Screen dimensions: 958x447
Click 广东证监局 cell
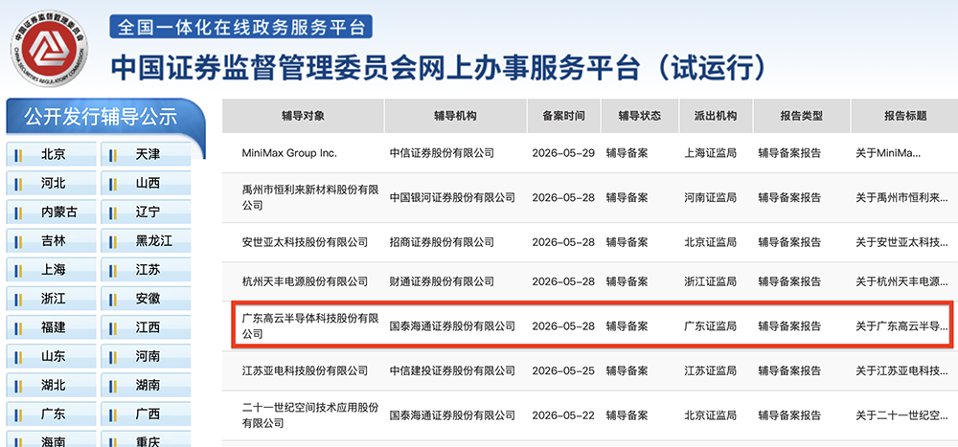click(x=711, y=326)
